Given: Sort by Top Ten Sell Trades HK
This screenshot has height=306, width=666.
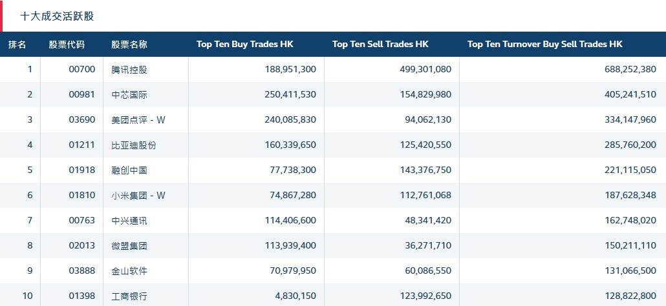Looking at the screenshot, I should pyautogui.click(x=380, y=45).
